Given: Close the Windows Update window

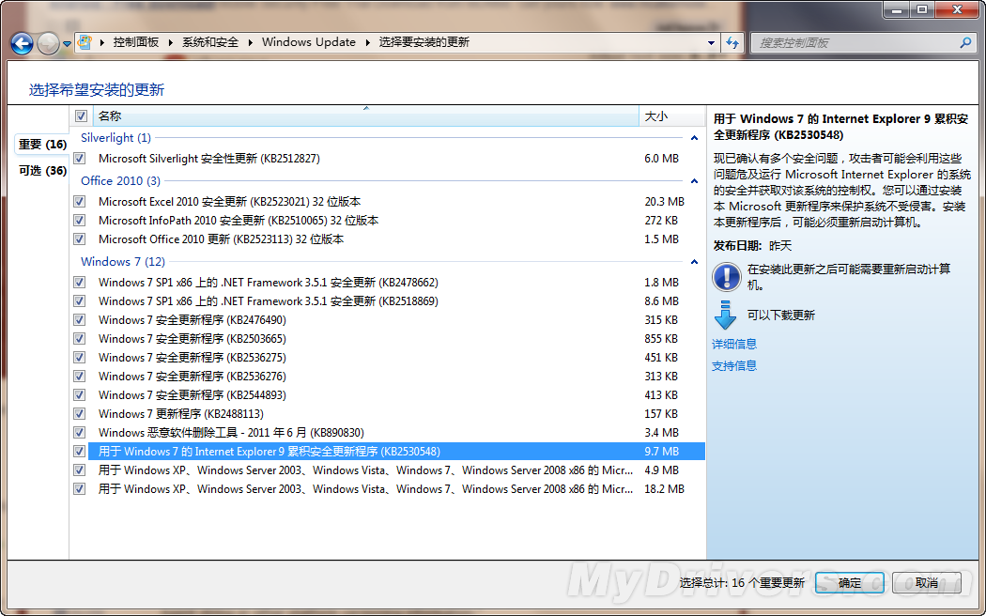Looking at the screenshot, I should (x=957, y=9).
